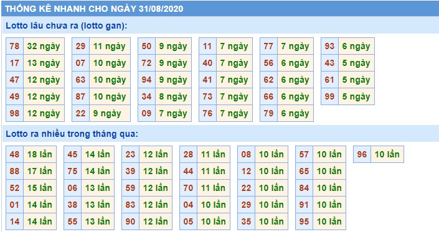Pick lotto number 47 in gan table
This screenshot has width=439, height=232.
coord(14,80)
